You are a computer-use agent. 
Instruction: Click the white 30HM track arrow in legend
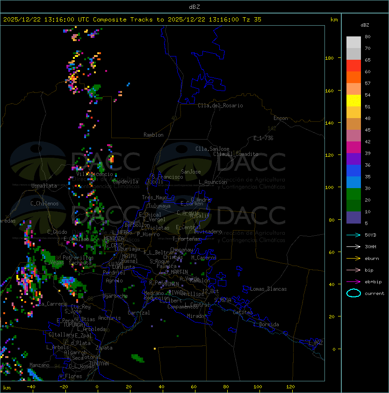pyautogui.click(x=353, y=246)
